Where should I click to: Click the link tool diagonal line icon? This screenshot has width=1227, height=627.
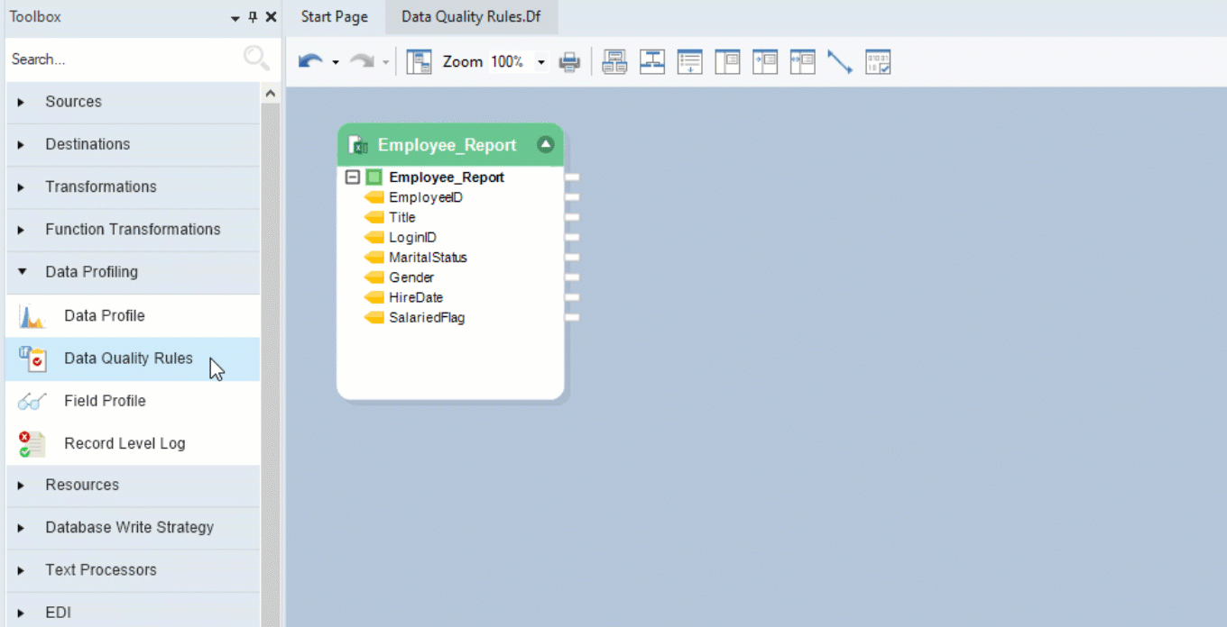point(839,62)
